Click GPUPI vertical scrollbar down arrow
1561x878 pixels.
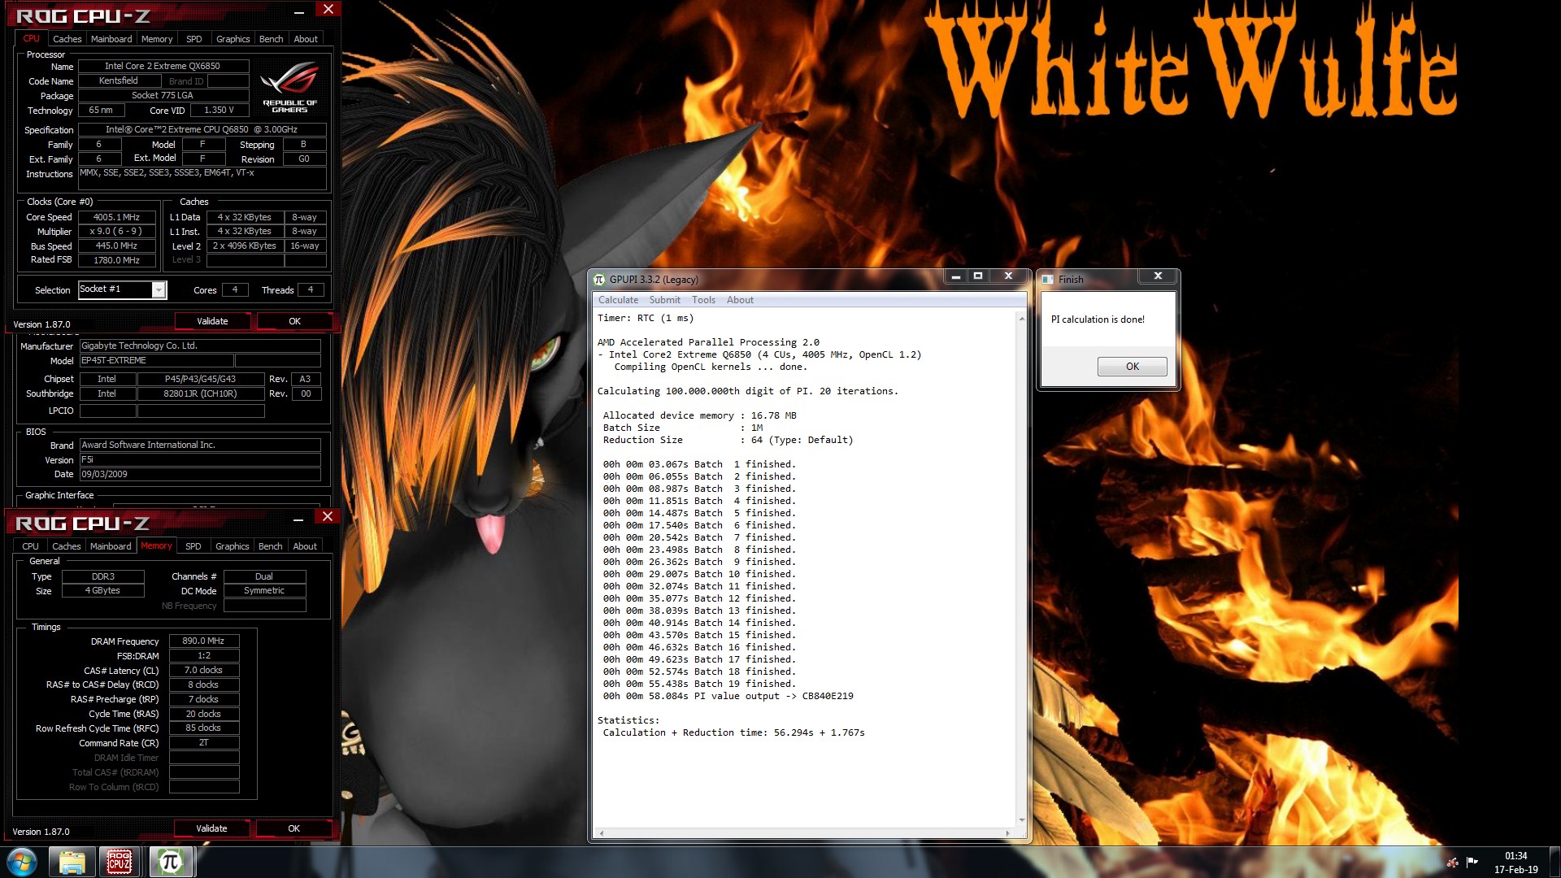click(x=1022, y=820)
